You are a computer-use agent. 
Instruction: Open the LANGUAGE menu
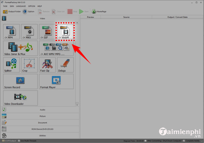[21, 6]
